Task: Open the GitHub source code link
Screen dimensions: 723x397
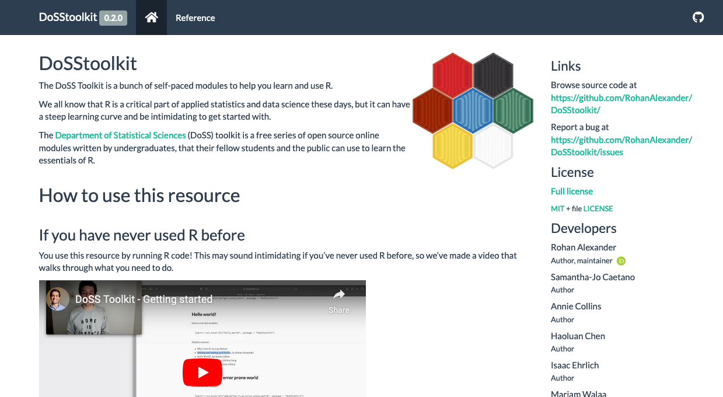Action: coord(621,104)
